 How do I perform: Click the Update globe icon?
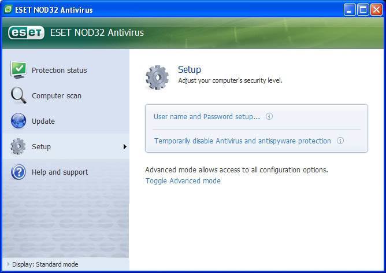tap(18, 121)
